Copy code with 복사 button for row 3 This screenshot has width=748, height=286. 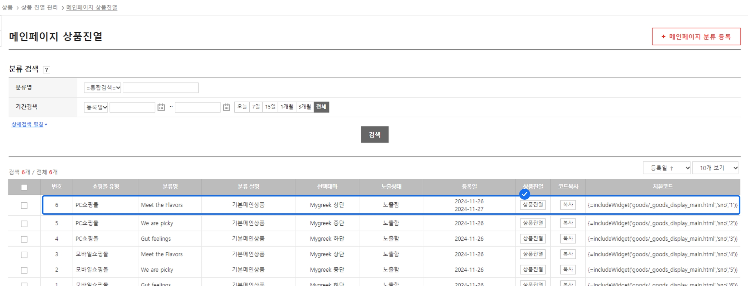567,254
